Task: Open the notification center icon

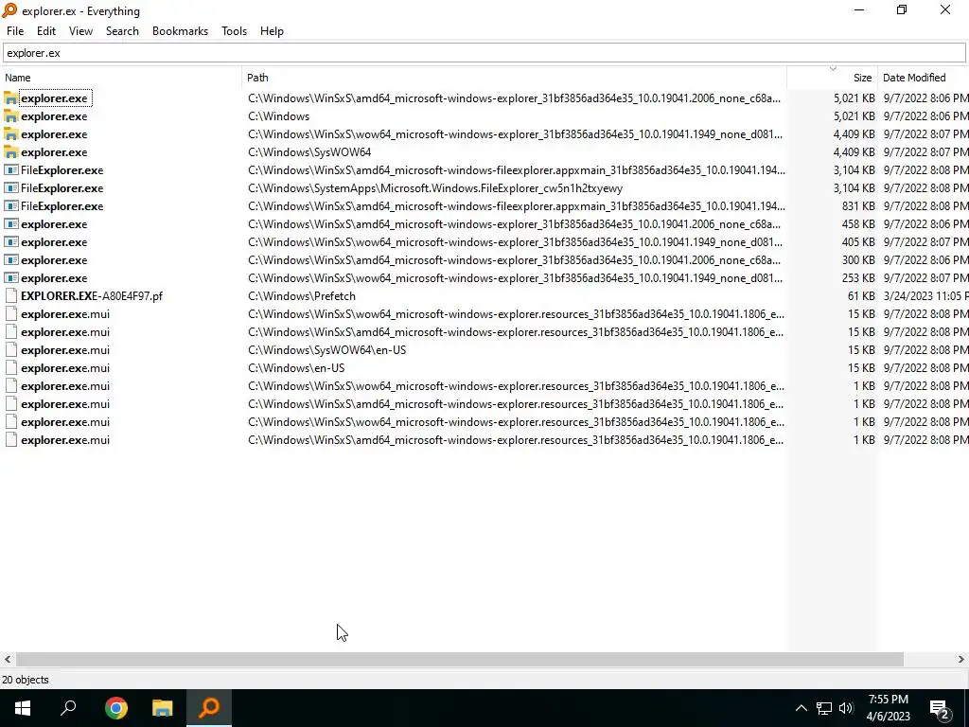Action: [940, 709]
